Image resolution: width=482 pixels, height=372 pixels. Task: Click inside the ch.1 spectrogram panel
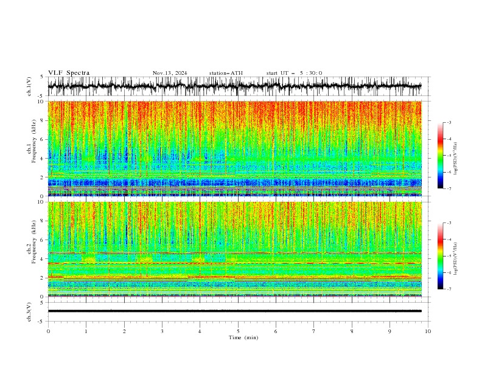pyautogui.click(x=234, y=148)
